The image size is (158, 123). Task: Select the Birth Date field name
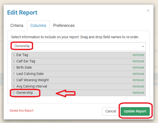click(x=24, y=67)
